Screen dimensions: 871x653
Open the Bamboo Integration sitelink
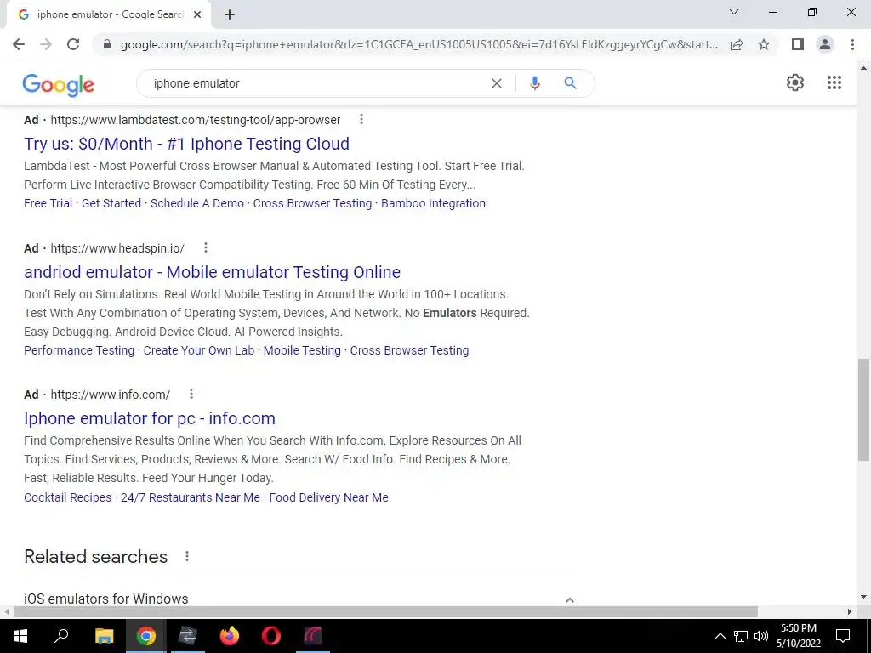(x=433, y=203)
